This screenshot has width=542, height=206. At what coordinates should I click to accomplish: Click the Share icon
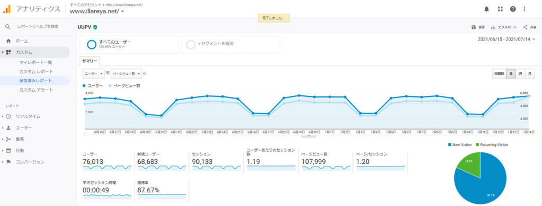click(x=525, y=27)
